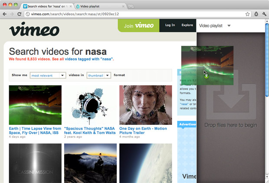Click the browser back arrow
The width and height of the screenshot is (269, 183).
(x=5, y=14)
